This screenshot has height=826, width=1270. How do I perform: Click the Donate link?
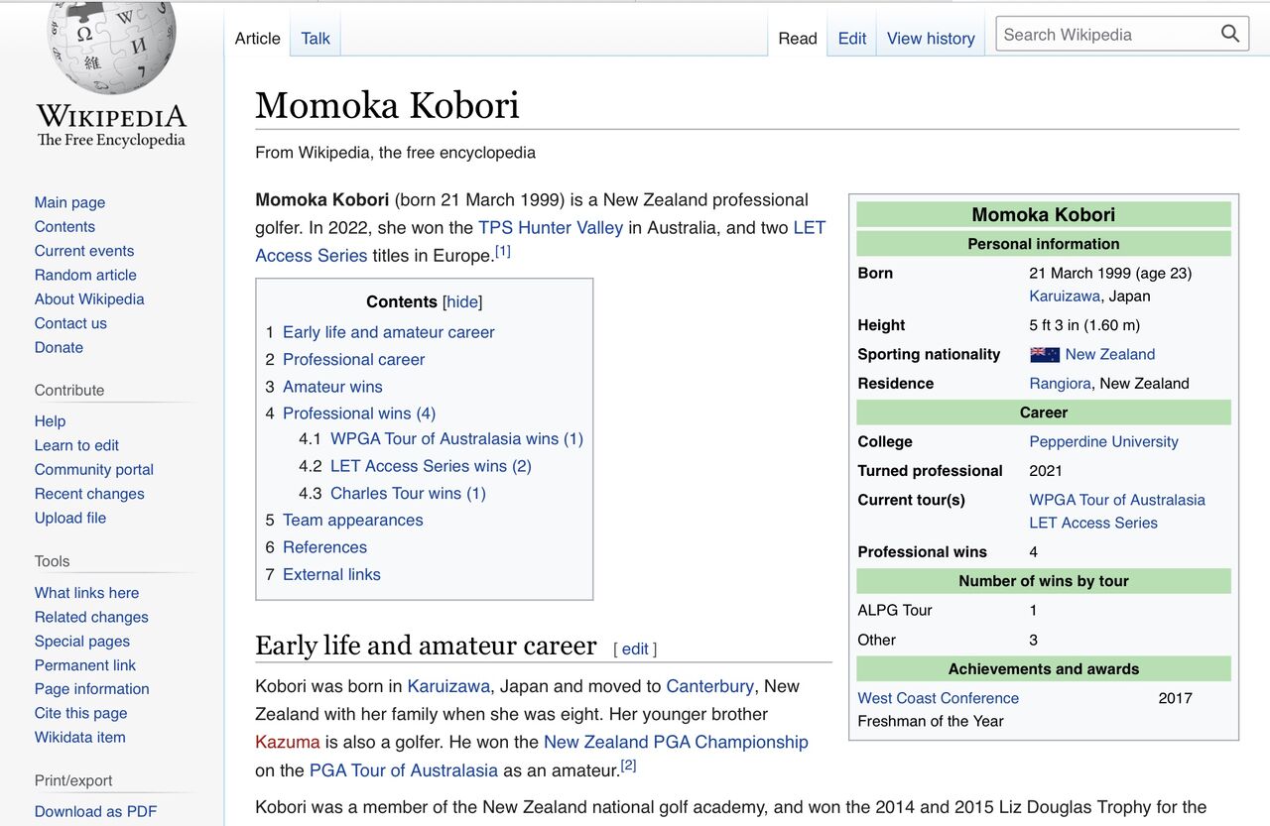coord(59,347)
